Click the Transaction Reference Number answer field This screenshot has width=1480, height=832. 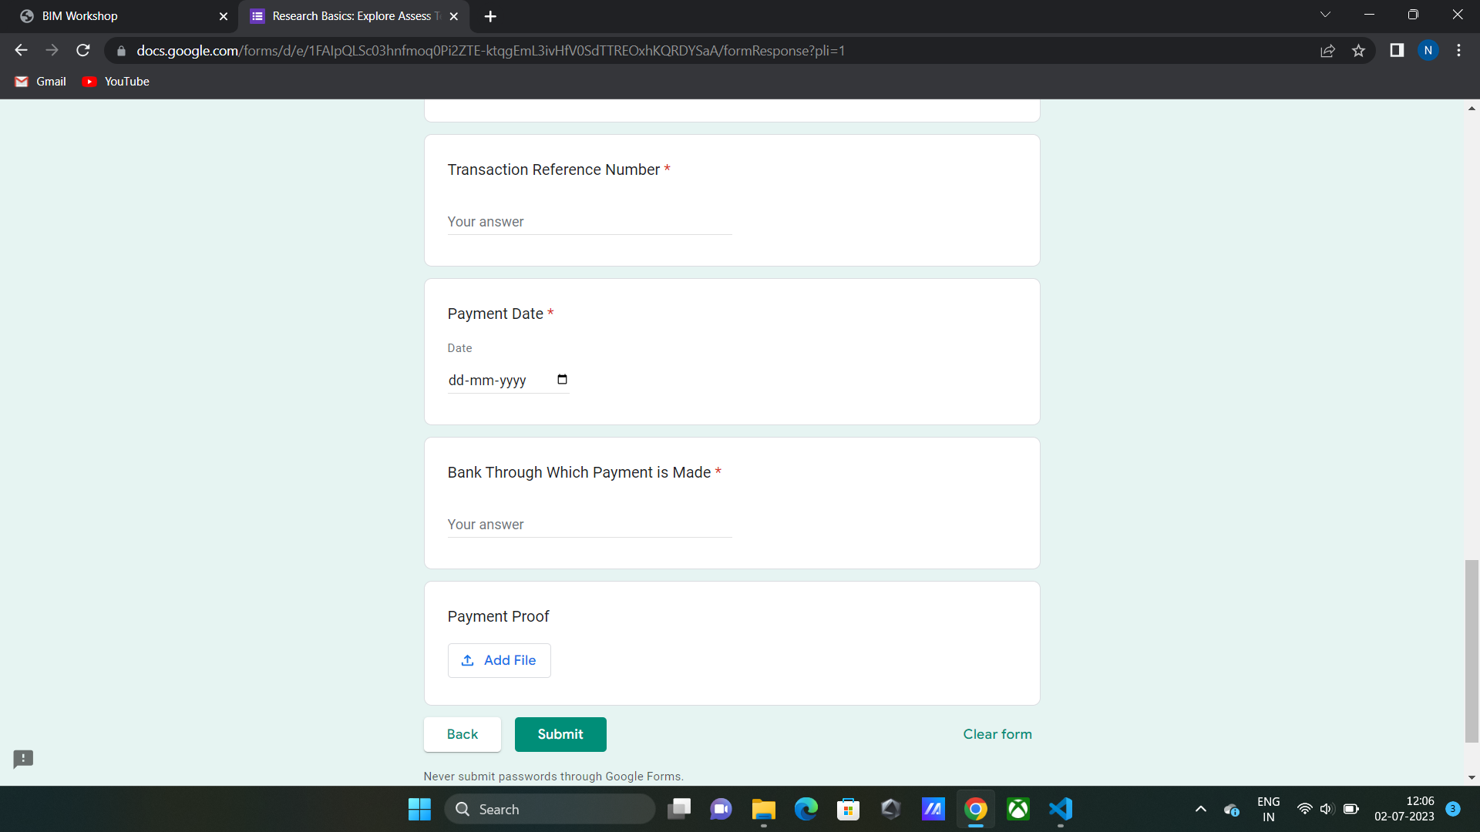click(x=589, y=222)
